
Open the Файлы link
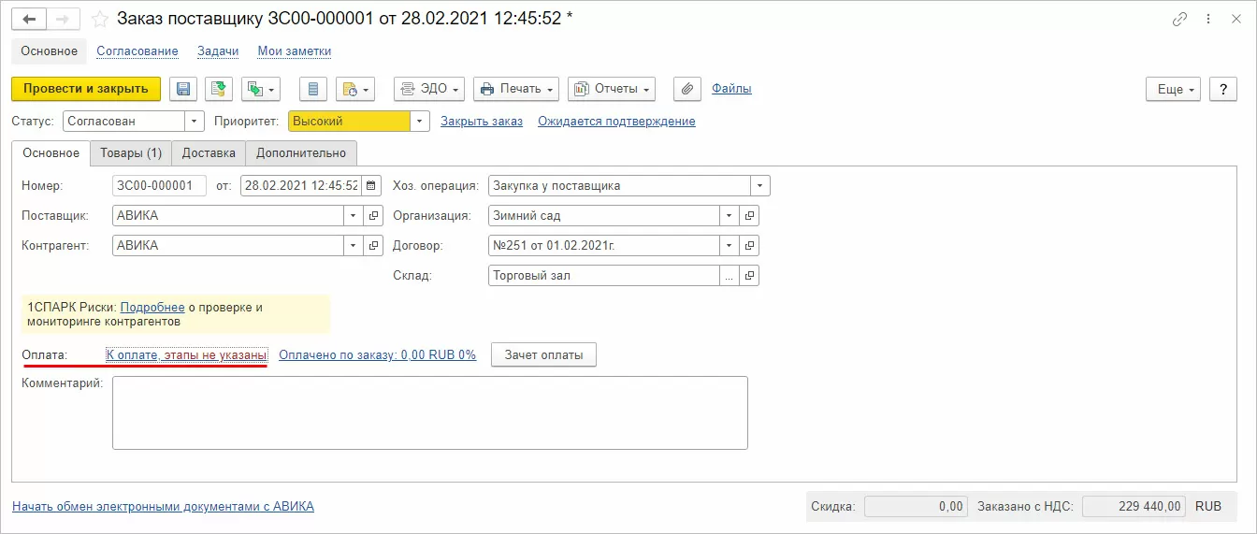tap(731, 89)
